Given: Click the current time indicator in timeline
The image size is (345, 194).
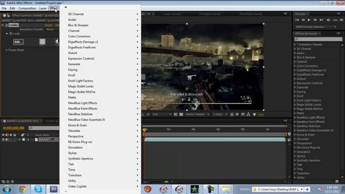Looking at the screenshot, I should [x=144, y=130].
